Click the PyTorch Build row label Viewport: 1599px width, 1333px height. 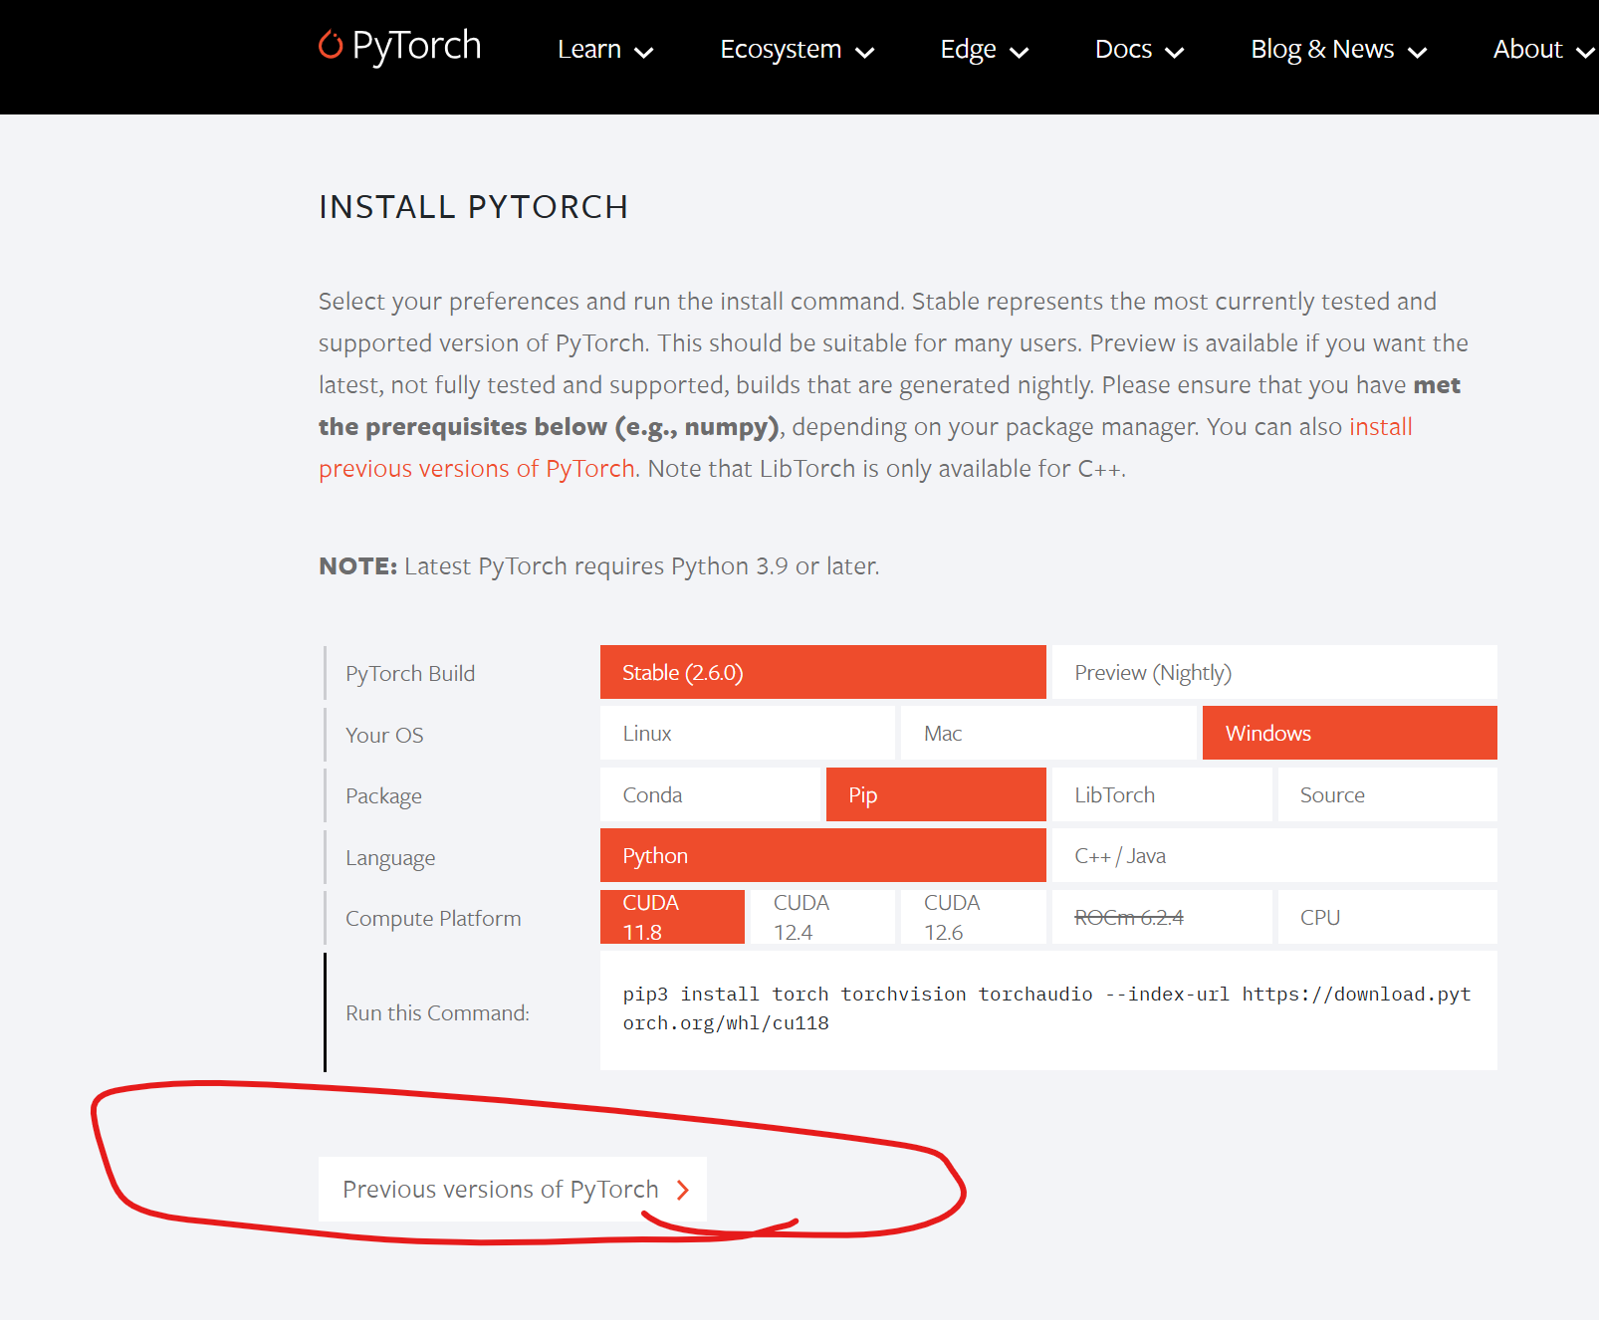(x=410, y=674)
